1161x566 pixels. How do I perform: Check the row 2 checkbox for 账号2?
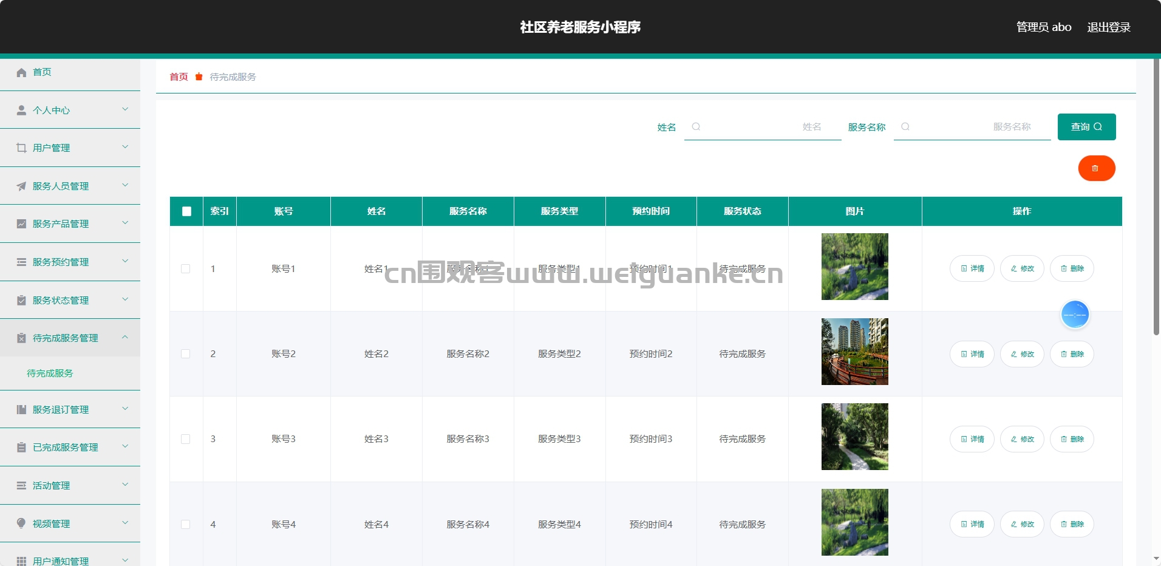[186, 353]
